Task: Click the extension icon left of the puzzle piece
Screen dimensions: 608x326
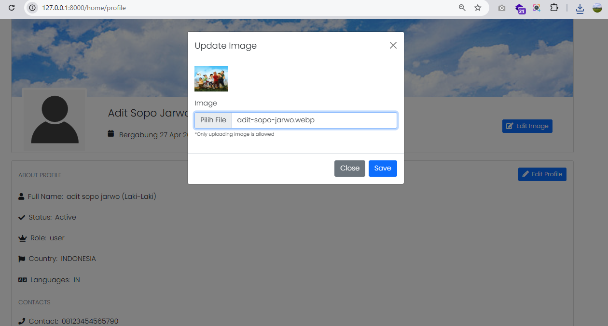Action: [x=537, y=8]
